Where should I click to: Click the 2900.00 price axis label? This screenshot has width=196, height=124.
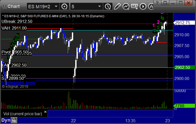[x=182, y=79]
